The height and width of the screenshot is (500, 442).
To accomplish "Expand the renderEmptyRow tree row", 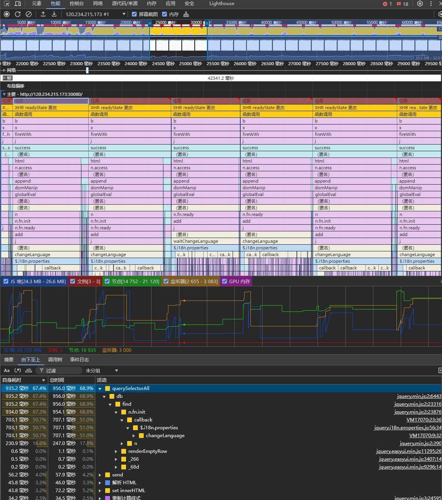I will [x=116, y=451].
